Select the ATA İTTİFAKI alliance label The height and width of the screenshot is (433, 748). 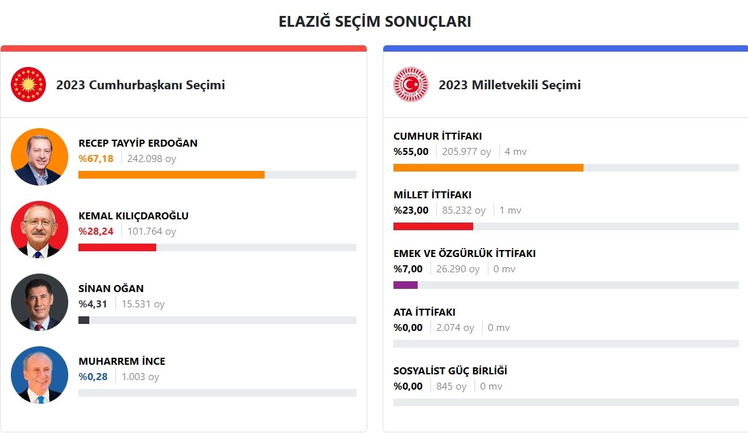pos(424,312)
